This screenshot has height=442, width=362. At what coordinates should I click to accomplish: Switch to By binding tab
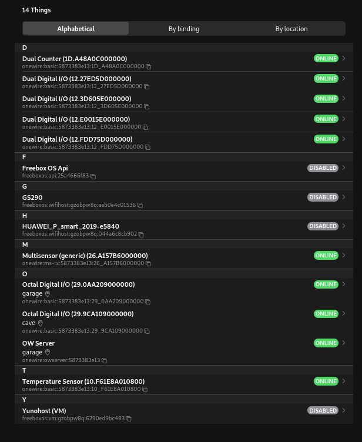point(184,29)
